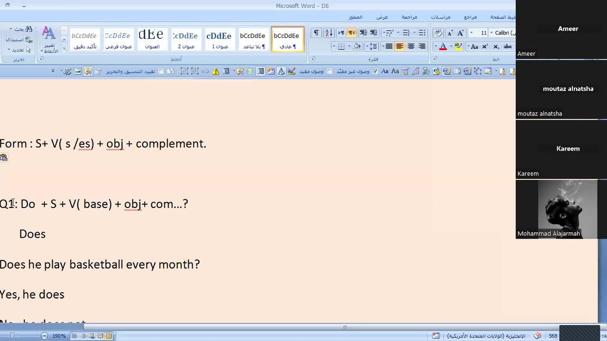Switch to draft view icon
This screenshot has width=607, height=341.
point(74,336)
